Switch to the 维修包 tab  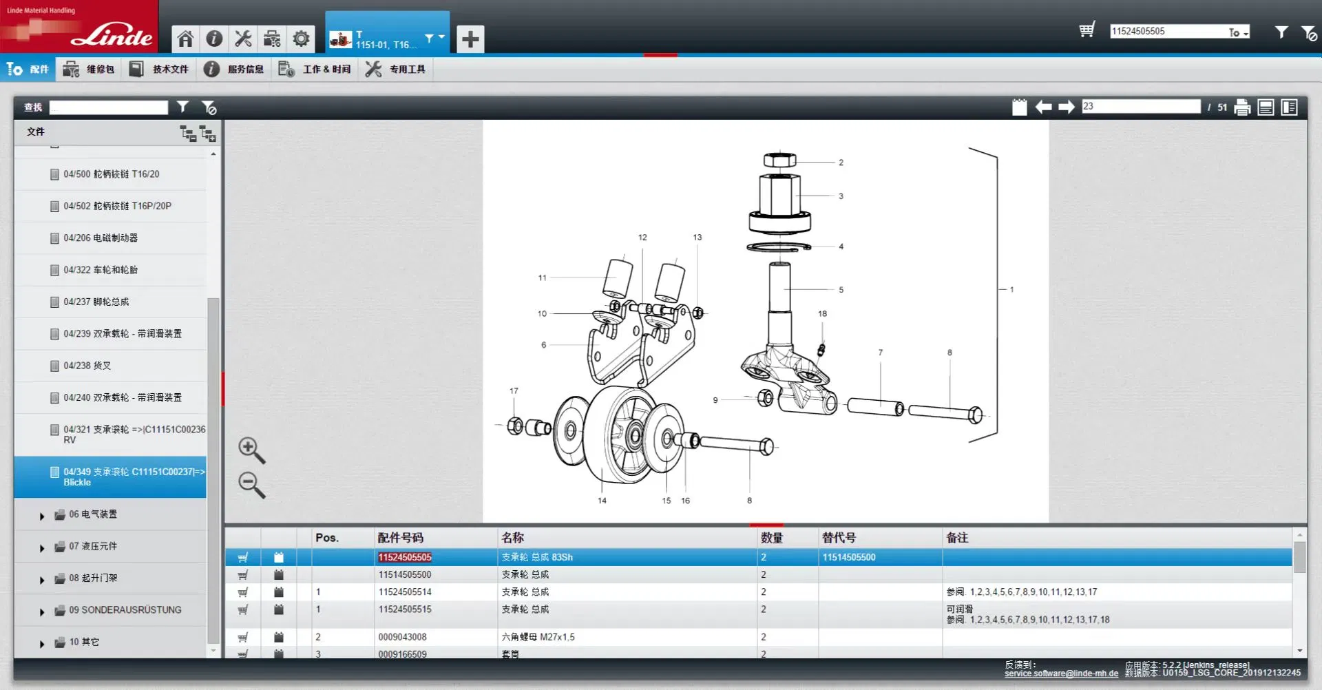point(89,69)
